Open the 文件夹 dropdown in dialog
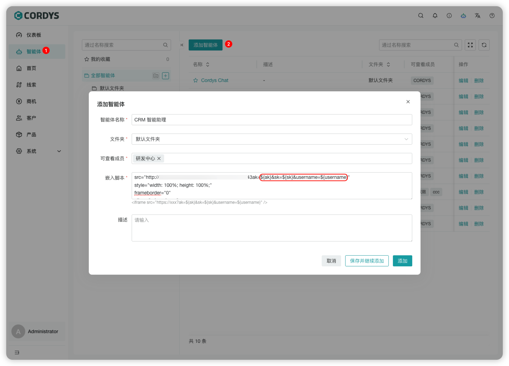 point(272,139)
